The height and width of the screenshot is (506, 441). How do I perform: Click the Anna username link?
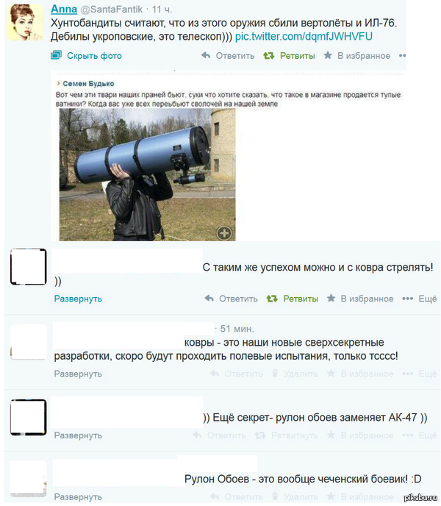click(64, 9)
